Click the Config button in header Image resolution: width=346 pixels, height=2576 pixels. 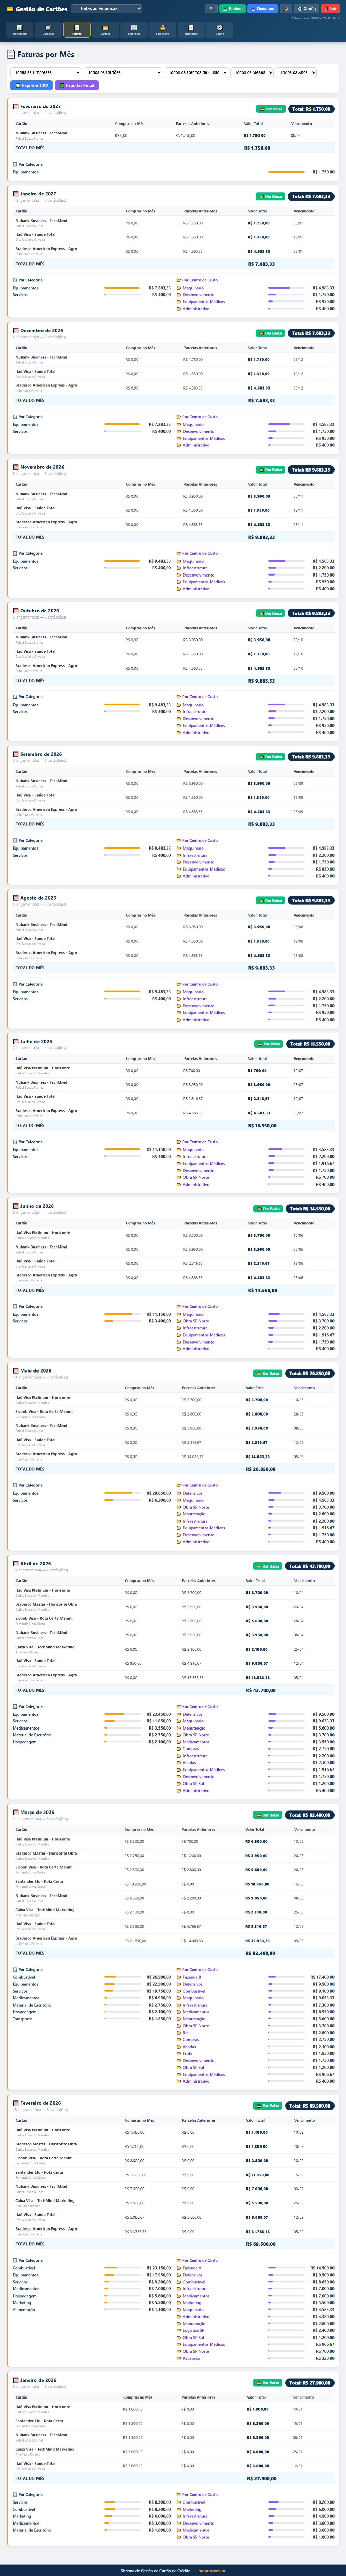click(x=306, y=9)
